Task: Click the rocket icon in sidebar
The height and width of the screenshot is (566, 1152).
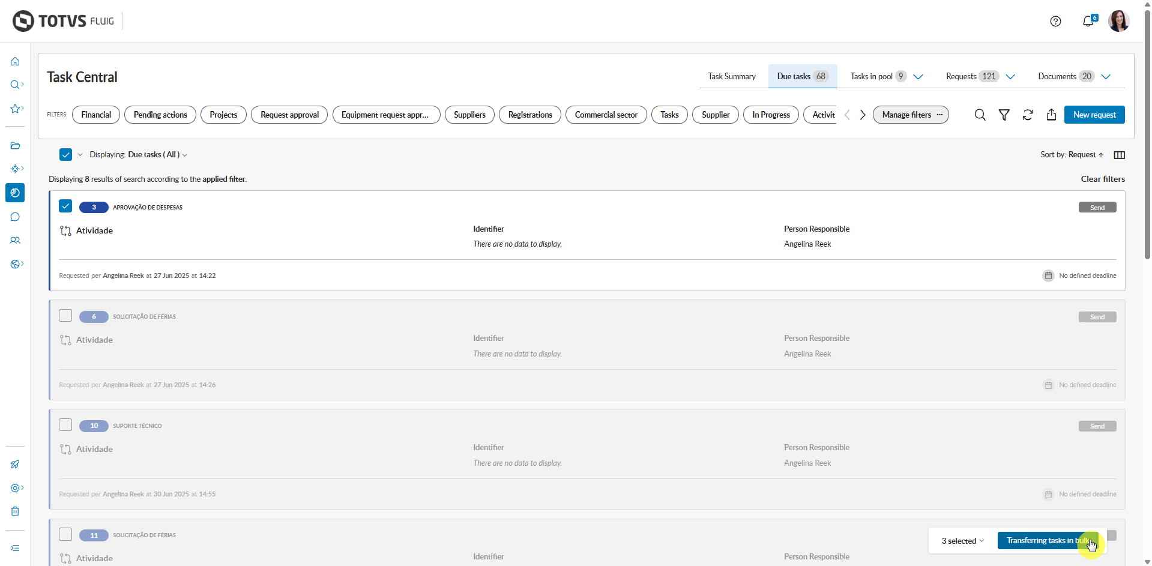Action: click(x=15, y=464)
